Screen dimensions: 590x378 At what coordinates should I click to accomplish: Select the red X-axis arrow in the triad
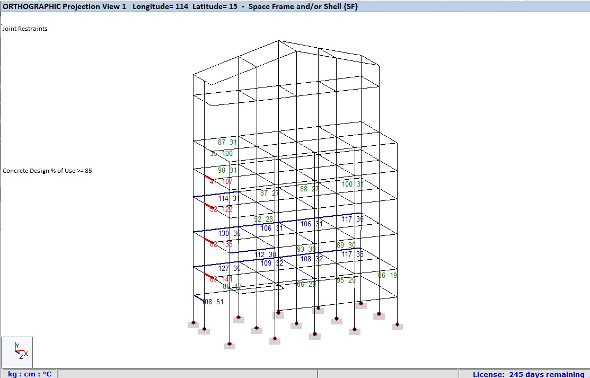click(22, 350)
